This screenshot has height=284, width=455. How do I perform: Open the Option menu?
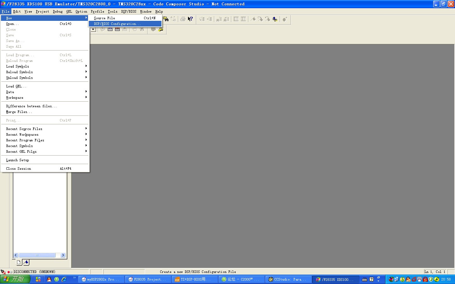(82, 11)
